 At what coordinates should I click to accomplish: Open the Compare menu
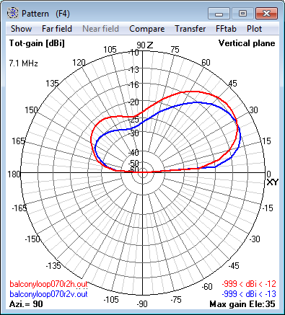pos(147,29)
